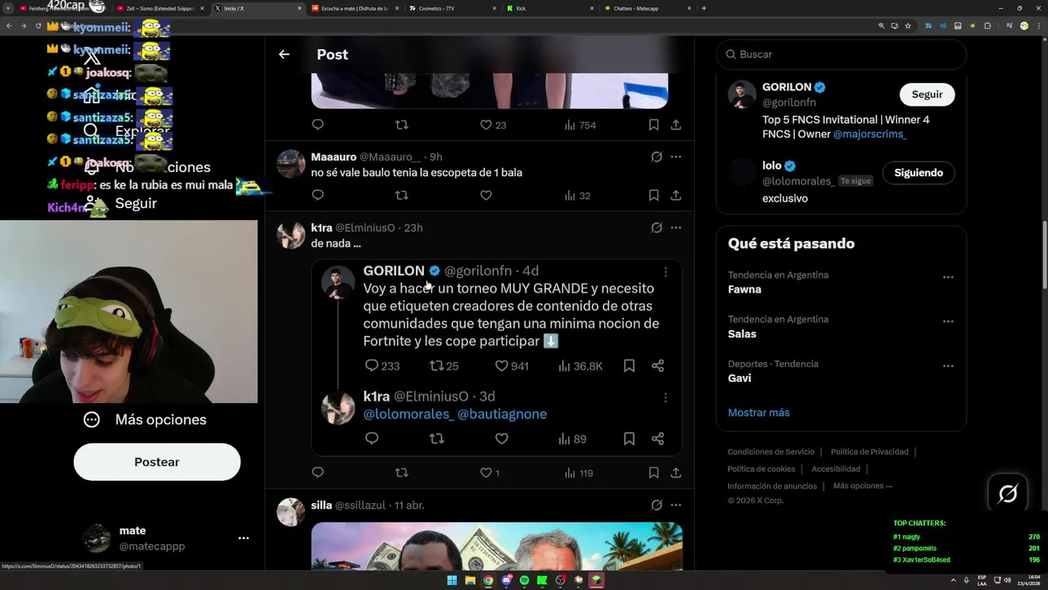Screen dimensions: 1048x590
Task: Open three-dot menu on k1ra's 3d quoted reply
Action: pyautogui.click(x=666, y=397)
